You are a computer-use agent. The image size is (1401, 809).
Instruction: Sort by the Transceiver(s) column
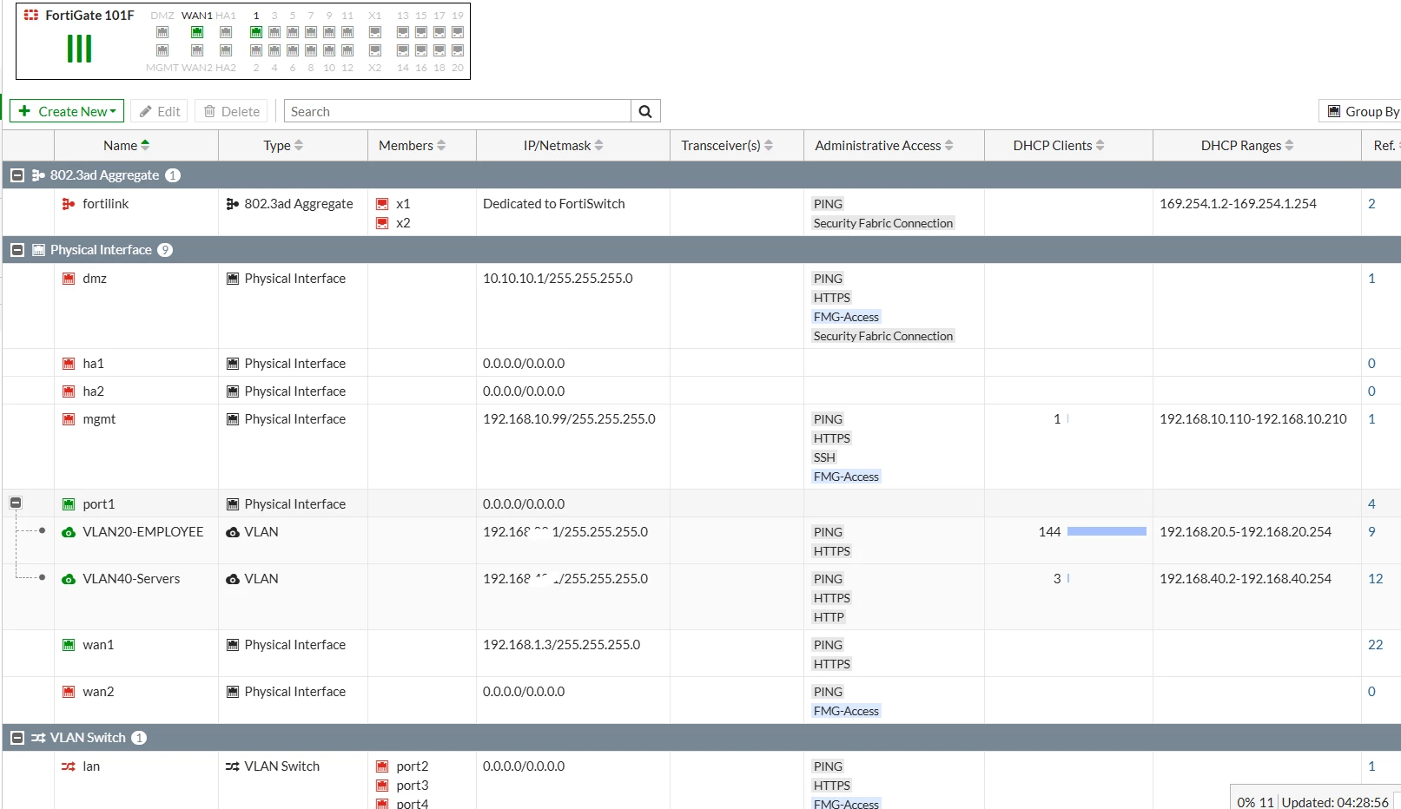pos(727,146)
